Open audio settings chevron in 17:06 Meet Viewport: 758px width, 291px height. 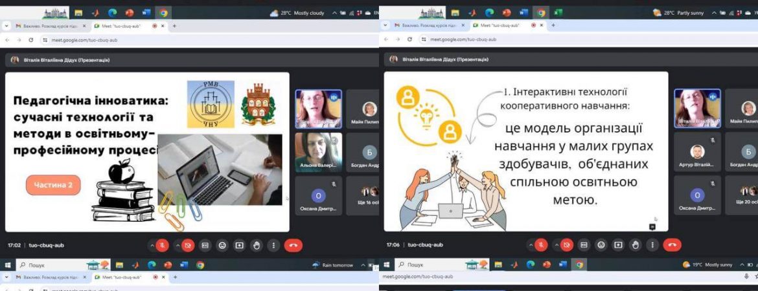pos(531,245)
